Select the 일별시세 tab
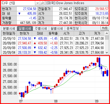The width and height of the screenshot is (110, 104). click(25, 29)
